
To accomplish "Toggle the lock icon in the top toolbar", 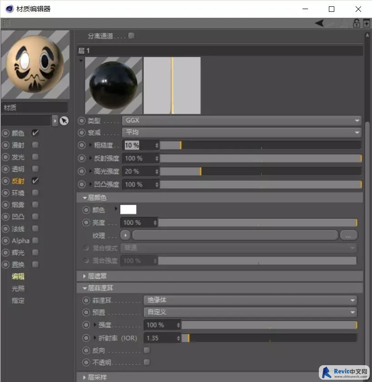I will [357, 23].
